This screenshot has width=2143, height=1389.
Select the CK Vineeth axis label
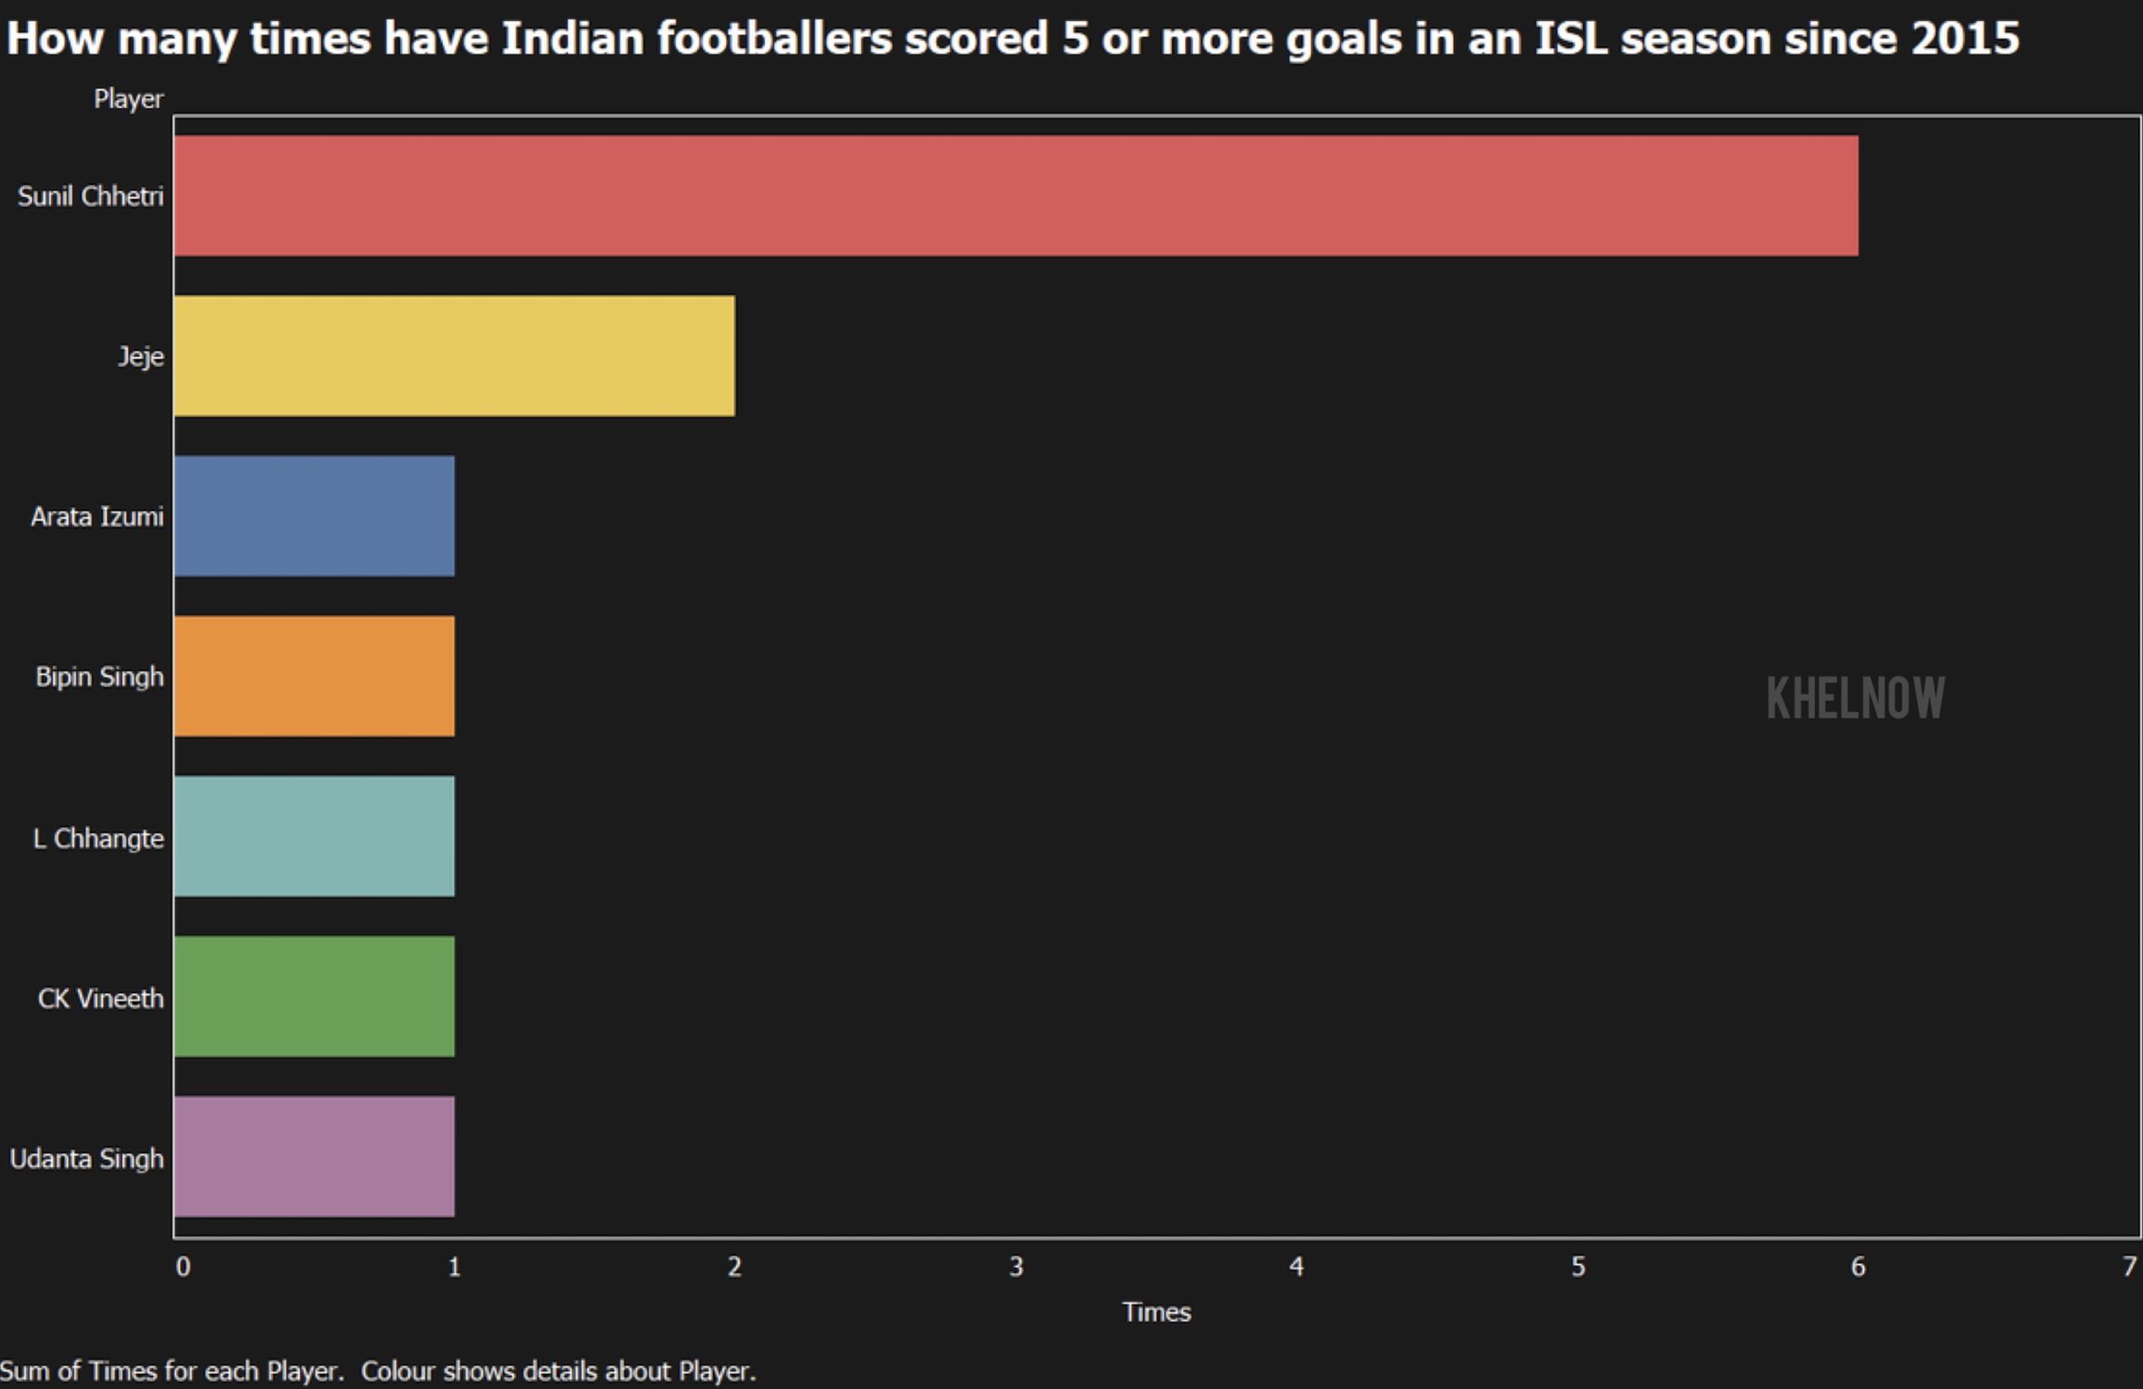(100, 998)
